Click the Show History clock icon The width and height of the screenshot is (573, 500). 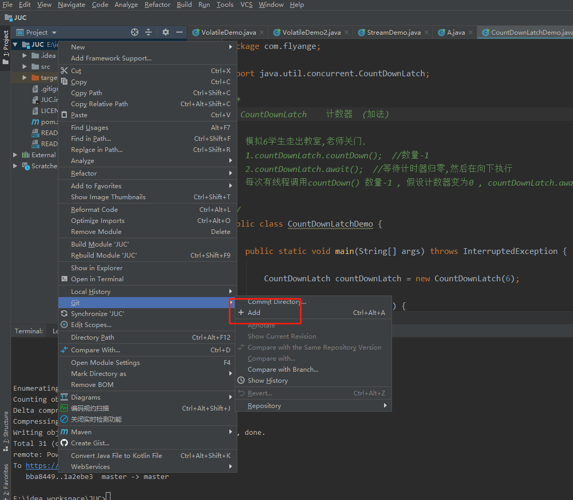(x=241, y=381)
